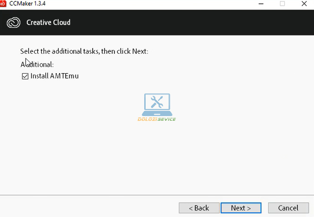Click the Dolozi Service watermark text
The width and height of the screenshot is (314, 217).
point(157,119)
